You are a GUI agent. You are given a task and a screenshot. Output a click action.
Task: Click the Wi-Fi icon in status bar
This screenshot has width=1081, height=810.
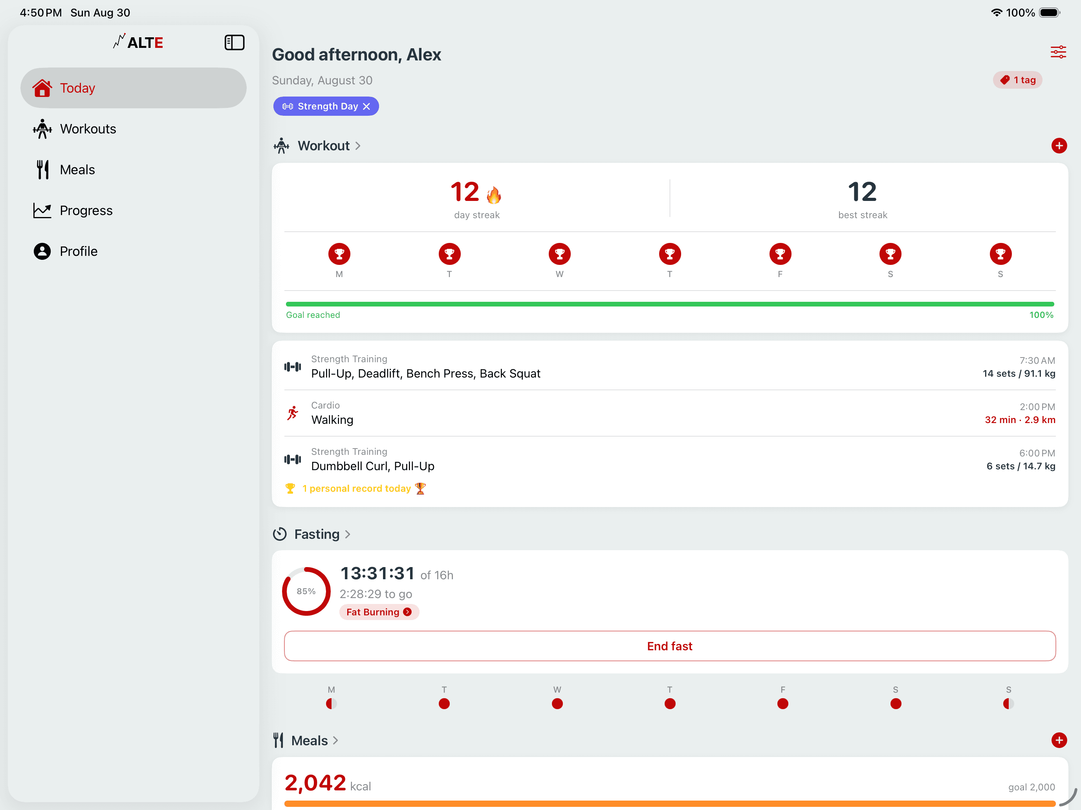click(x=996, y=13)
